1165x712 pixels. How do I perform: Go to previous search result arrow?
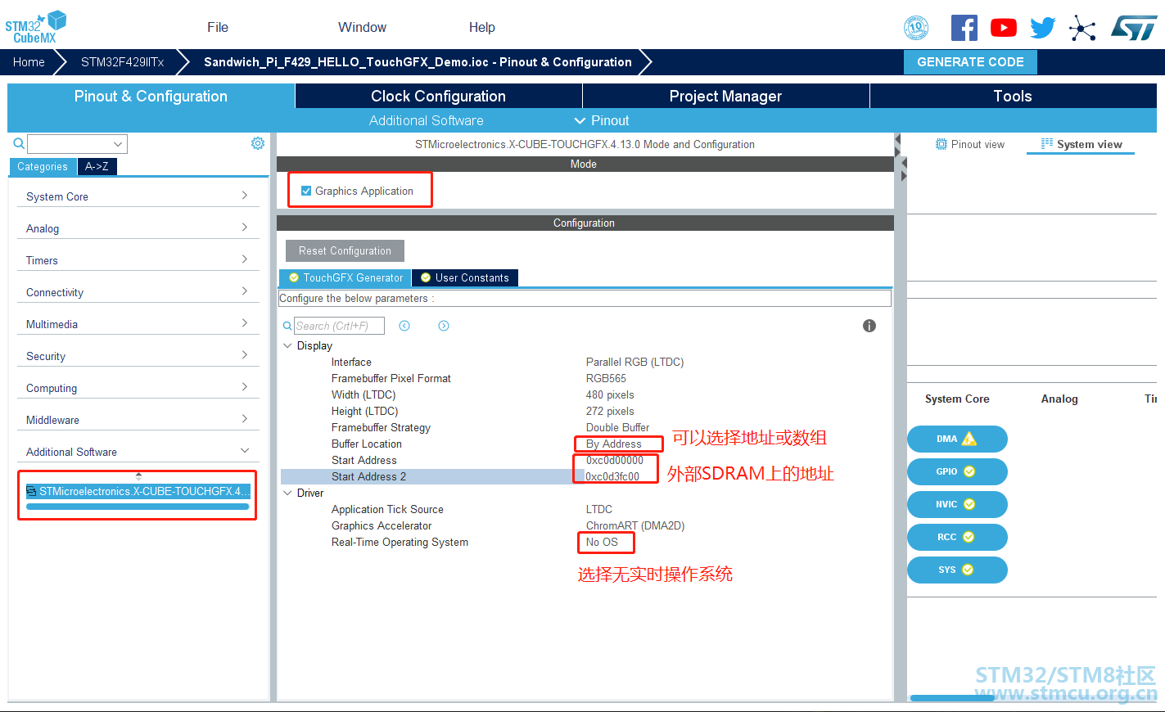404,326
